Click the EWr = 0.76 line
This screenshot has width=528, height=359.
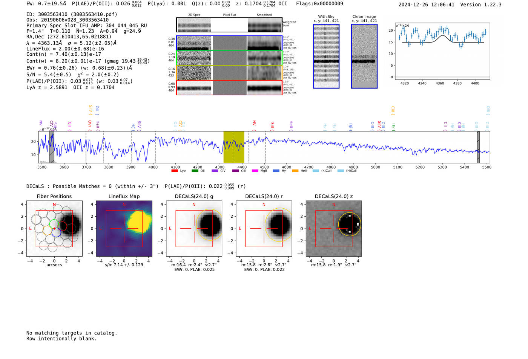tap(79, 68)
